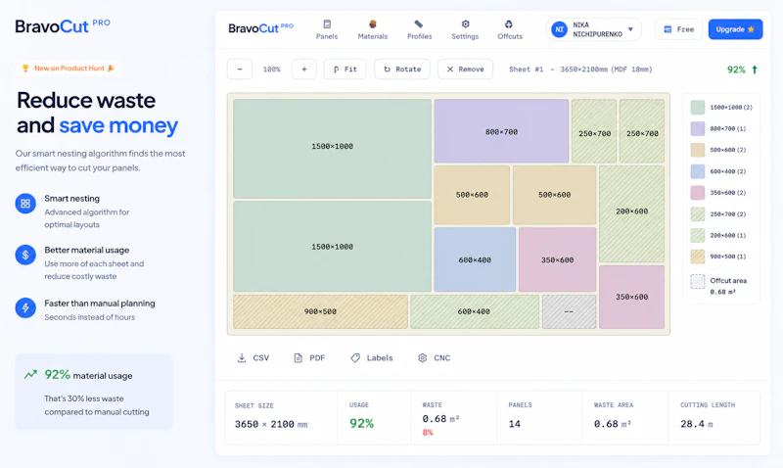Click the Sheet #1 3650×2100mm label

point(580,70)
